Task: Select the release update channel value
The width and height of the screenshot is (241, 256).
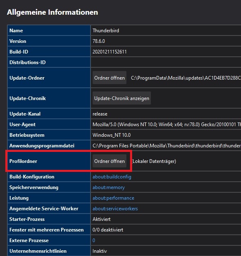Action: pyautogui.click(x=100, y=114)
